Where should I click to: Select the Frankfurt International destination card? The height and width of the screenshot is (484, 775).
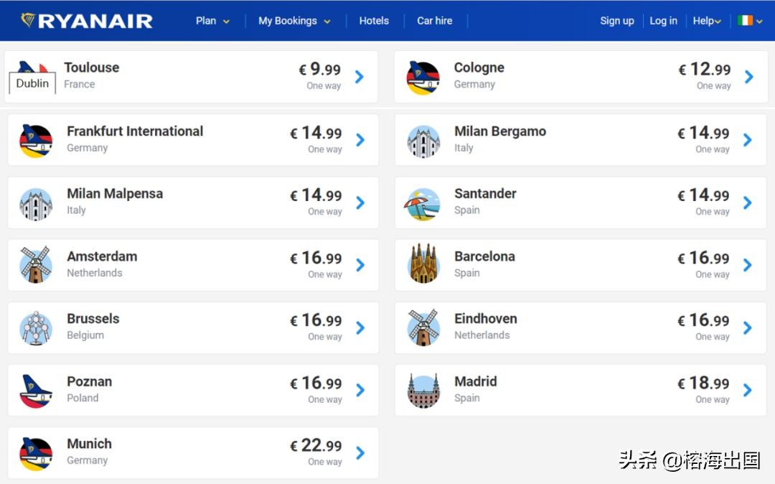[192, 139]
